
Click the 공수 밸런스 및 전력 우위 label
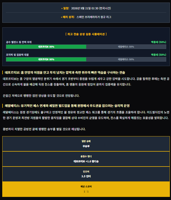(19, 42)
